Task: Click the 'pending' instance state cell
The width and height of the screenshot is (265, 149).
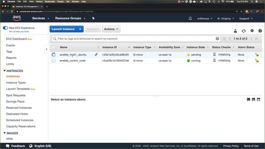Action: coord(194,55)
